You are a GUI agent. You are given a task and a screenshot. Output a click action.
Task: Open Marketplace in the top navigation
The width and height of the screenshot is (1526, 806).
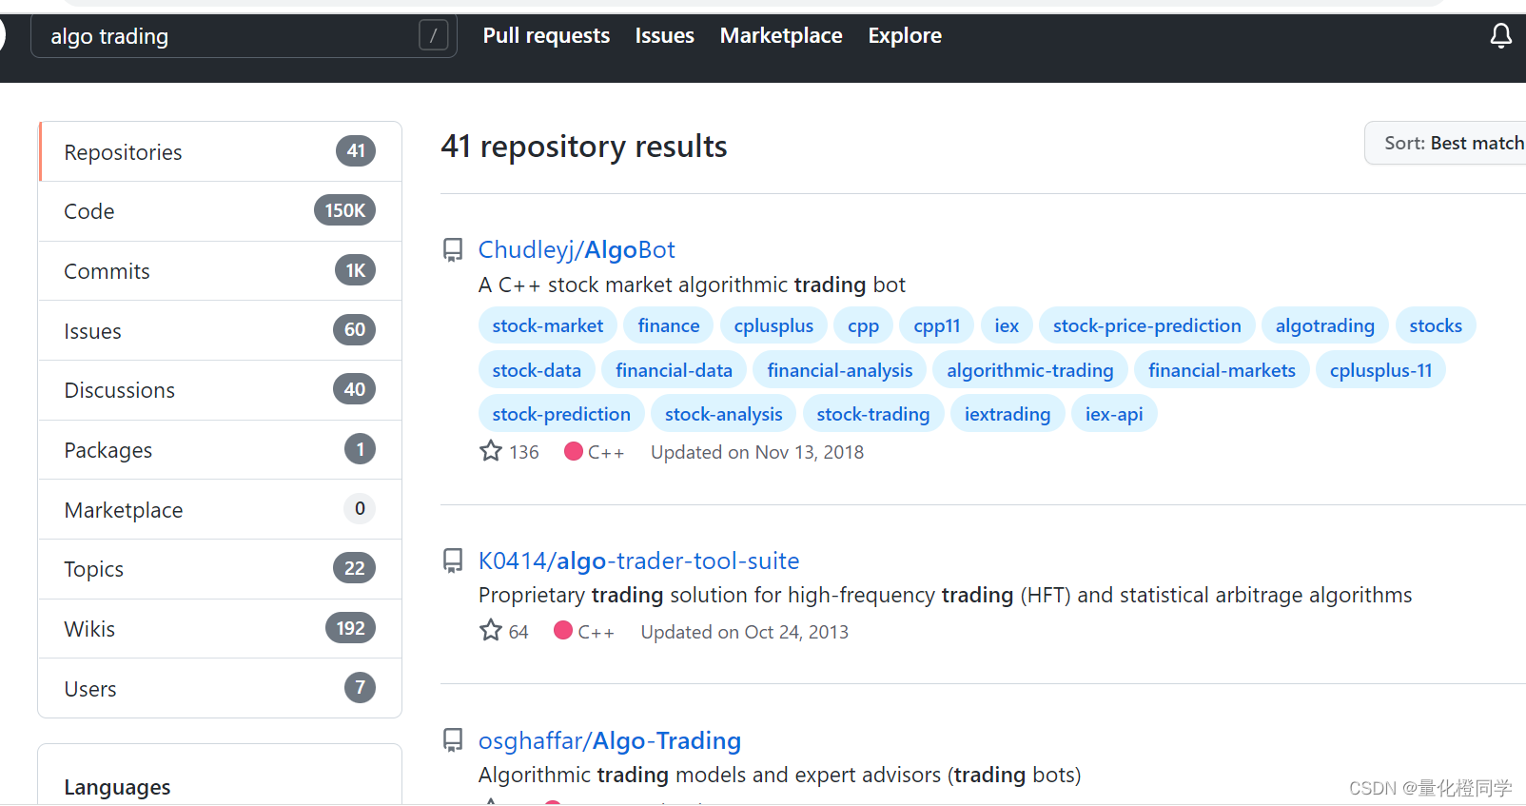click(x=781, y=36)
